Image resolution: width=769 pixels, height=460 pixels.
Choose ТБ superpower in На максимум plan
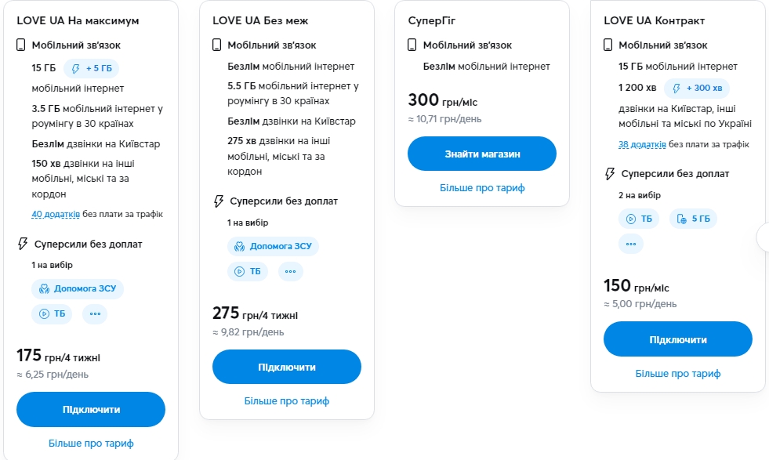tap(52, 313)
